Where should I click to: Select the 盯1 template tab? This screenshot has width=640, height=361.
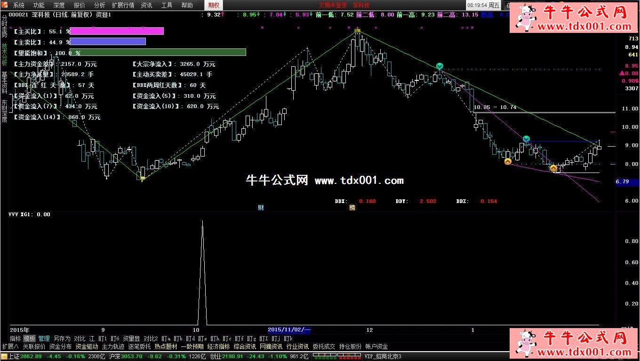(x=102, y=338)
